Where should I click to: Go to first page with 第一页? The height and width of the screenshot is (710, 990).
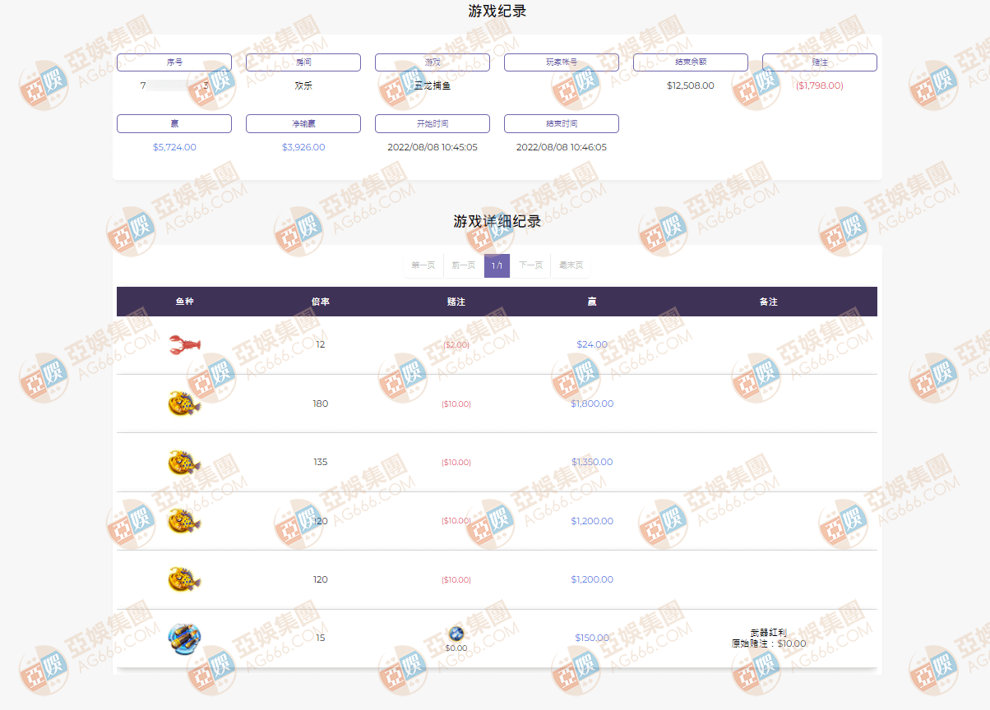point(423,265)
